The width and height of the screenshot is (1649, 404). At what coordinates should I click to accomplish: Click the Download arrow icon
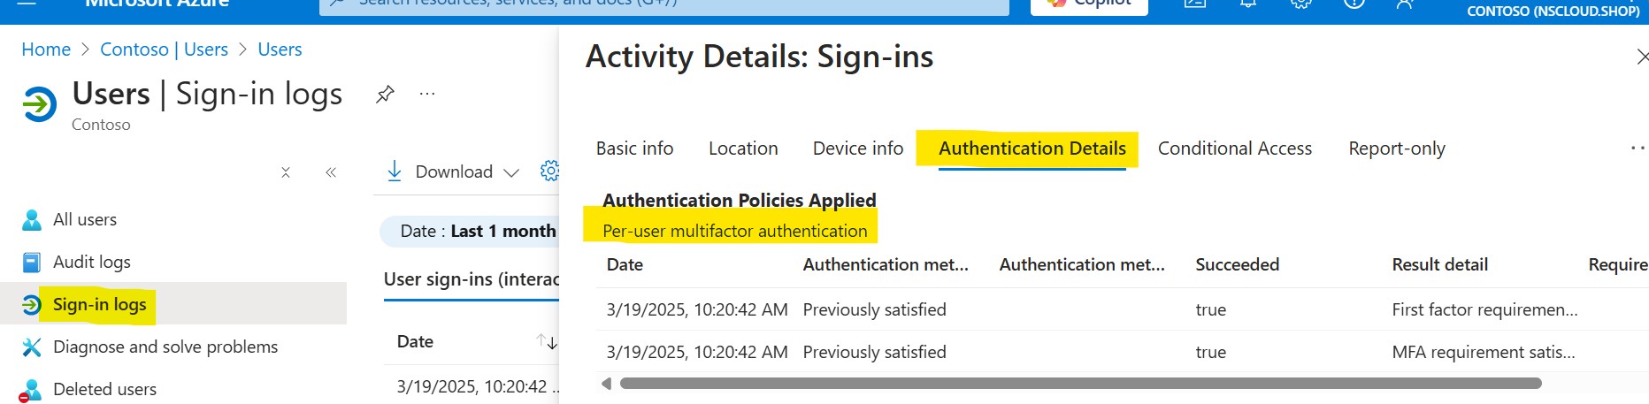(395, 172)
